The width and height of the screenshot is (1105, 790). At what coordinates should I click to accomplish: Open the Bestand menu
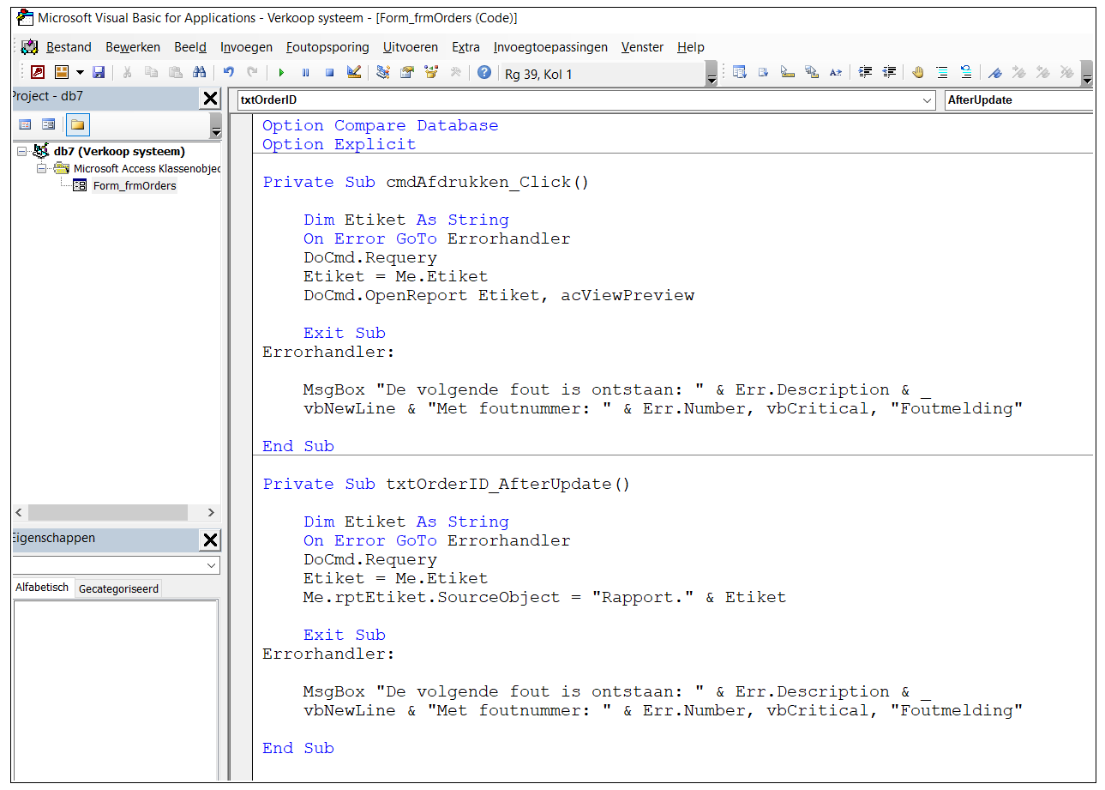69,47
